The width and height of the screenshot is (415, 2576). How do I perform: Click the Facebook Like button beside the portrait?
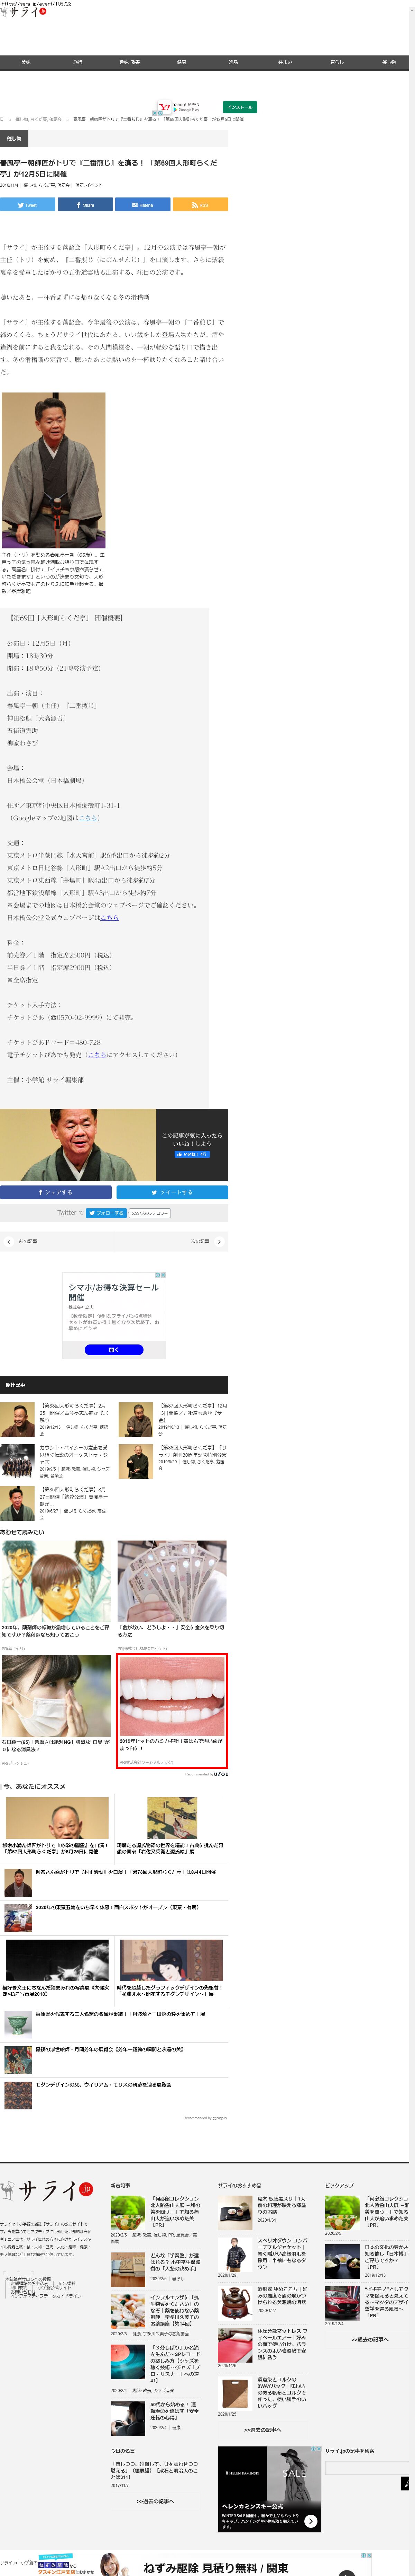tap(192, 1154)
